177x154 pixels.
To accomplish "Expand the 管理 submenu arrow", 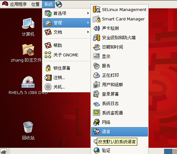I will (88, 23).
